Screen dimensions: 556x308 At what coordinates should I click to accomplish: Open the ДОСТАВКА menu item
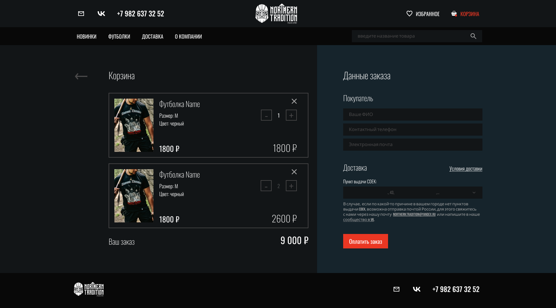(x=153, y=36)
